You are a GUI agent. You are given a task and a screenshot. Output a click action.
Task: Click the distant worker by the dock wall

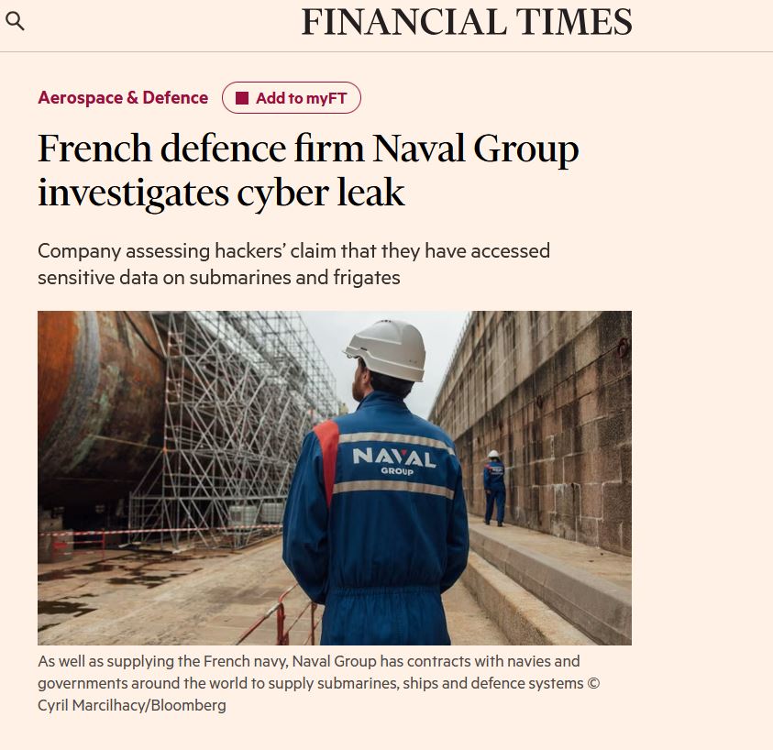click(x=494, y=486)
